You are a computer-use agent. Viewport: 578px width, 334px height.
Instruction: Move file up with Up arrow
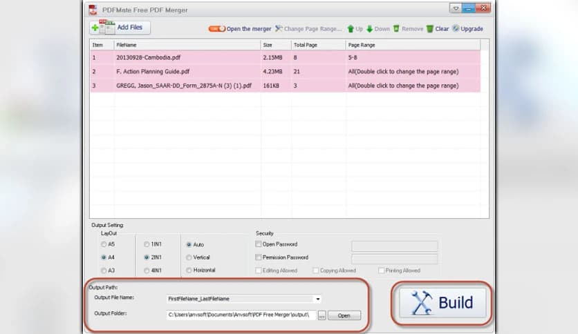[355, 29]
